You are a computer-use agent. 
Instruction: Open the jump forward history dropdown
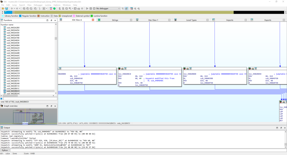(x=20, y=9)
